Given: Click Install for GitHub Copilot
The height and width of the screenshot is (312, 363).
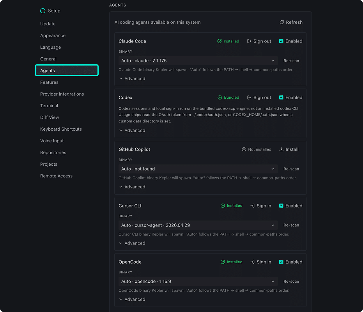Looking at the screenshot, I should tap(289, 149).
